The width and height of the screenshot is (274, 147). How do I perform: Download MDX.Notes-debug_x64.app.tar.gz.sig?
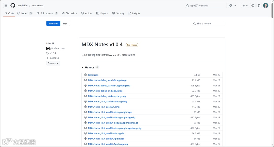pyautogui.click(x=107, y=96)
